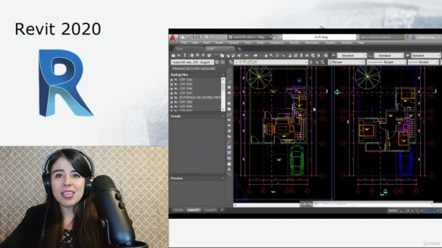Collapse the Details section

point(223,116)
